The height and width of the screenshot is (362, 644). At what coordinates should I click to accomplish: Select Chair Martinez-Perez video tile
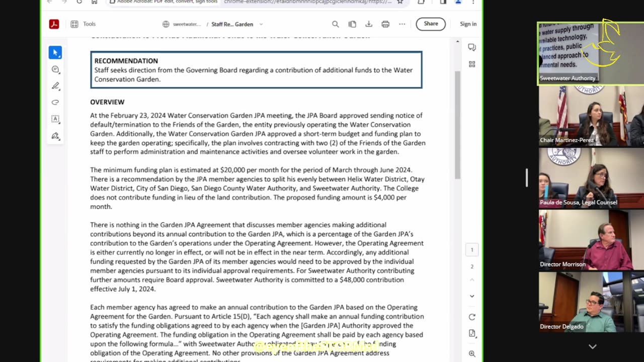click(591, 115)
